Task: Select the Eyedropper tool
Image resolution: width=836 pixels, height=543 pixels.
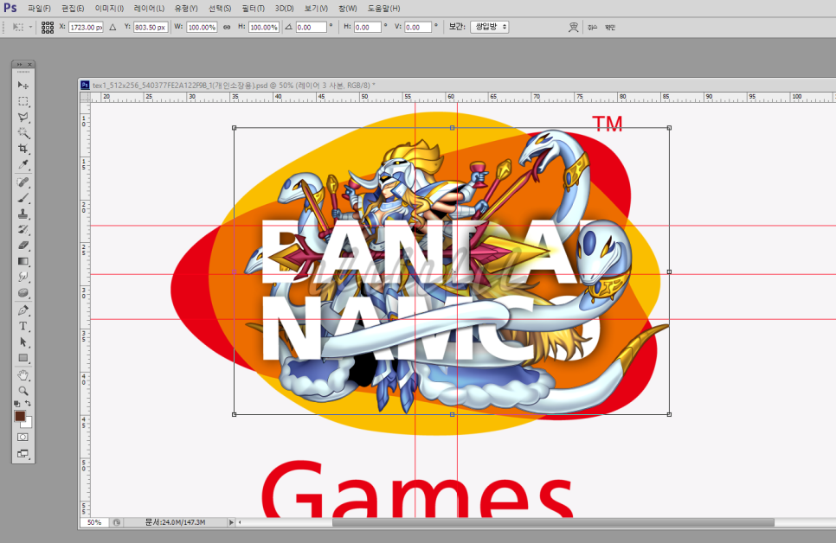Action: point(23,164)
